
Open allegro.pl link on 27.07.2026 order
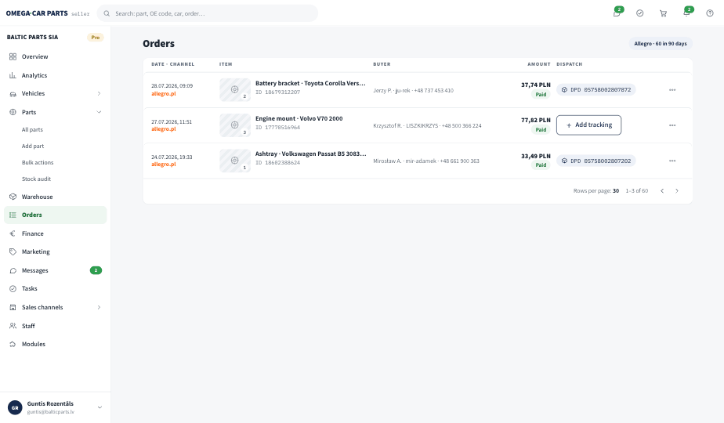pyautogui.click(x=164, y=129)
